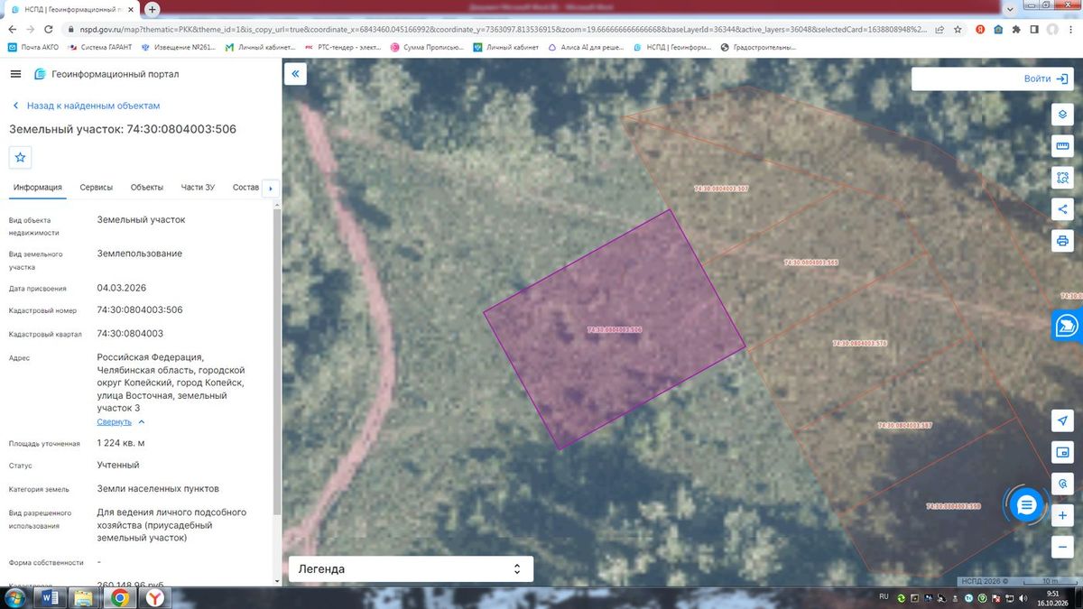Viewport: 1083px width, 609px height.
Task: Click the RU language indicator in tray
Action: [884, 597]
